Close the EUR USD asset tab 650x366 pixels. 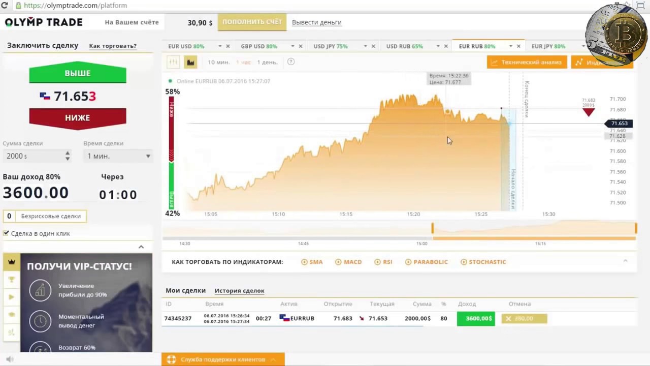click(x=227, y=46)
